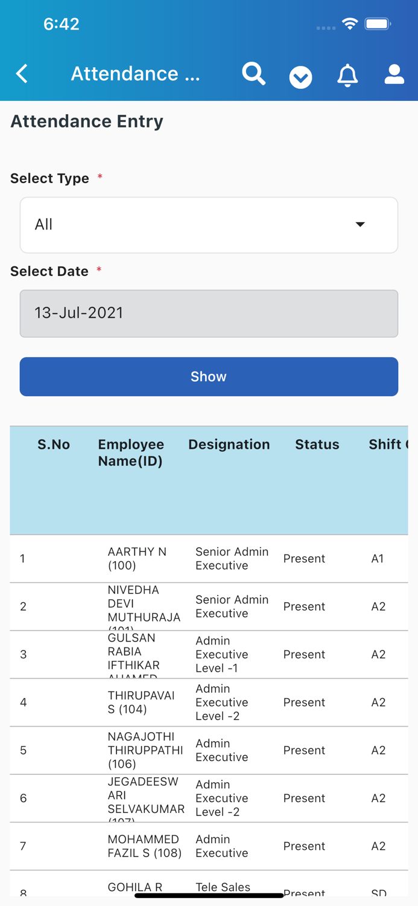Open the user profile icon
Image resolution: width=418 pixels, height=906 pixels.
point(393,74)
